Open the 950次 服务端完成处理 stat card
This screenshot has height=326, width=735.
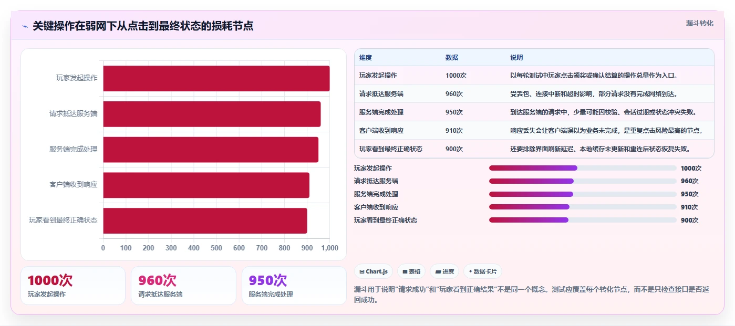point(294,286)
